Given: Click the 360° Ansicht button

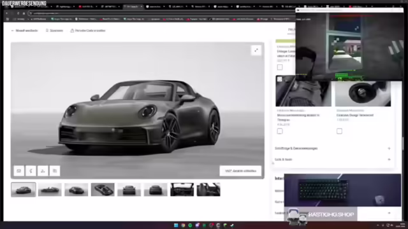Looking at the screenshot, I should tap(240, 171).
